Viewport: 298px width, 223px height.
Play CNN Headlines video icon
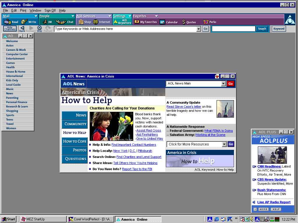[x=254, y=166]
